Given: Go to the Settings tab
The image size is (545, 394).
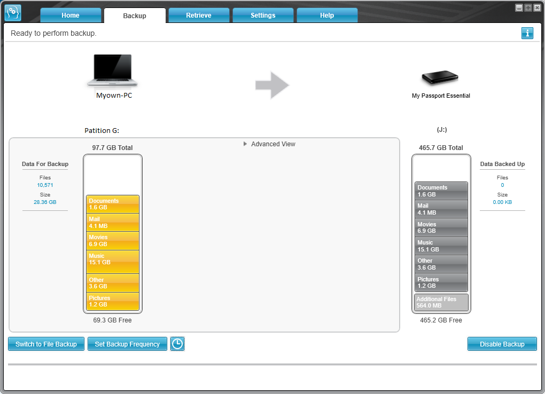Looking at the screenshot, I should coord(263,15).
